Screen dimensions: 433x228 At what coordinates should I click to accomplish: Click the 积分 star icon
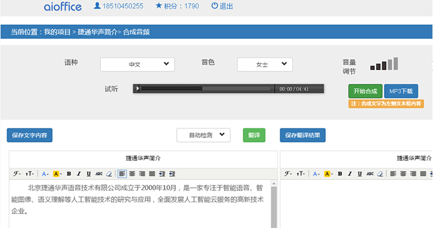point(159,6)
